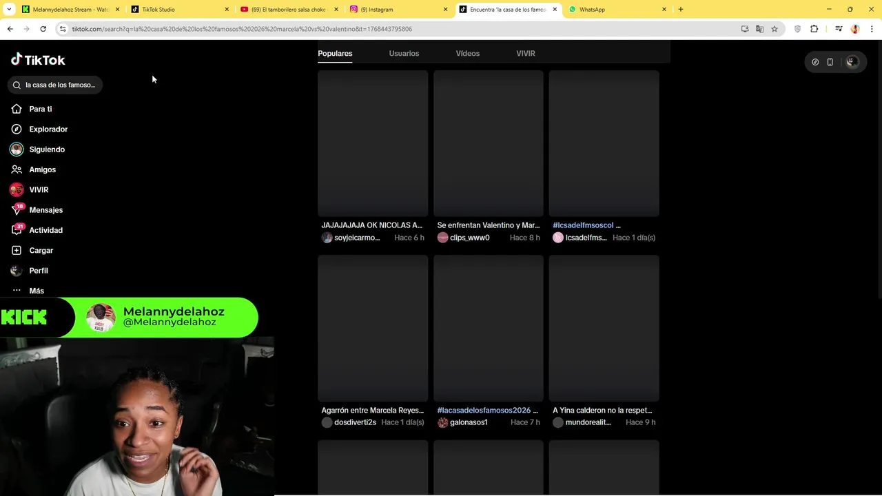Click the translate page icon
The height and width of the screenshot is (496, 882).
tap(759, 29)
